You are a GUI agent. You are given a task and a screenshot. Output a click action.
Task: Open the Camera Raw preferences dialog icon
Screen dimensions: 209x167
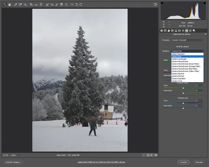(72, 5)
